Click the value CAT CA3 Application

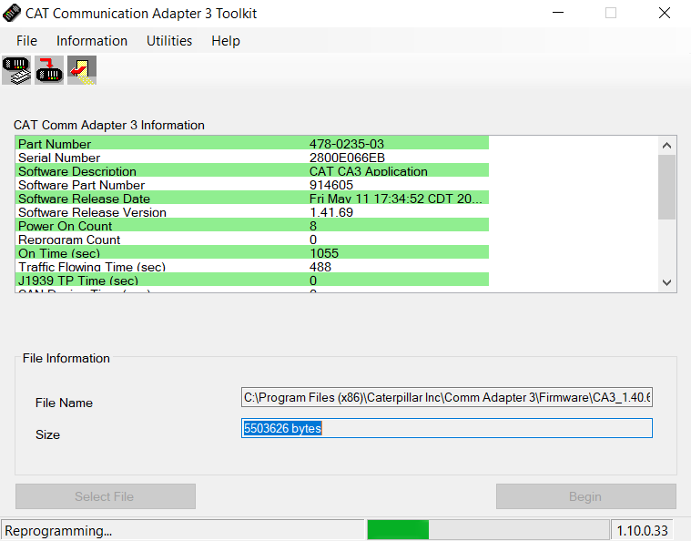[x=368, y=171]
